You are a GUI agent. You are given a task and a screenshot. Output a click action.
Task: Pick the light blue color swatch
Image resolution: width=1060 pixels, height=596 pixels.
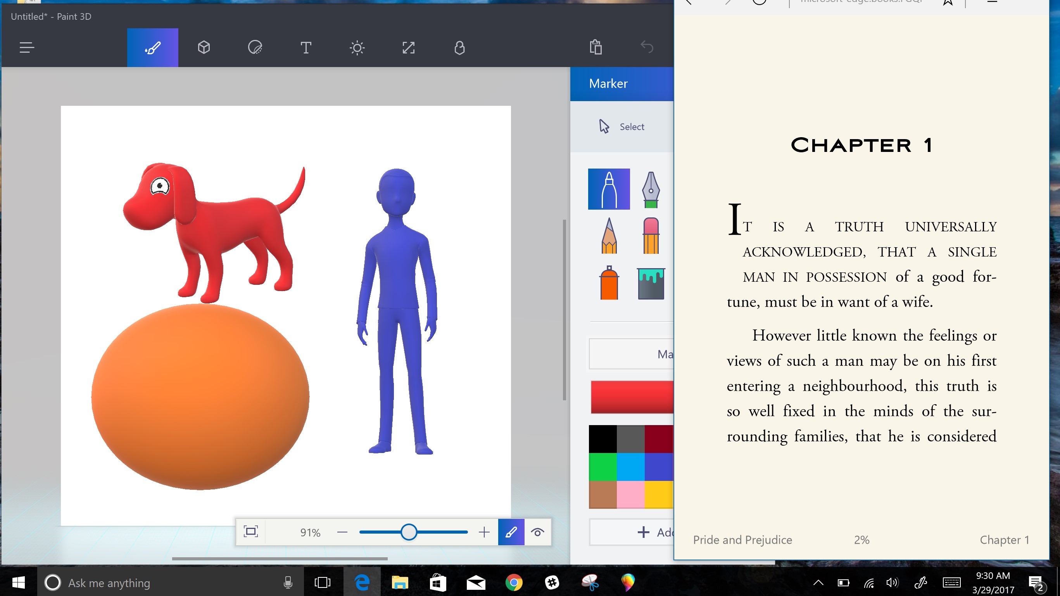click(x=631, y=467)
